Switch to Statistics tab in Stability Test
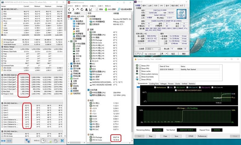The image size is (241, 145). tap(192, 84)
